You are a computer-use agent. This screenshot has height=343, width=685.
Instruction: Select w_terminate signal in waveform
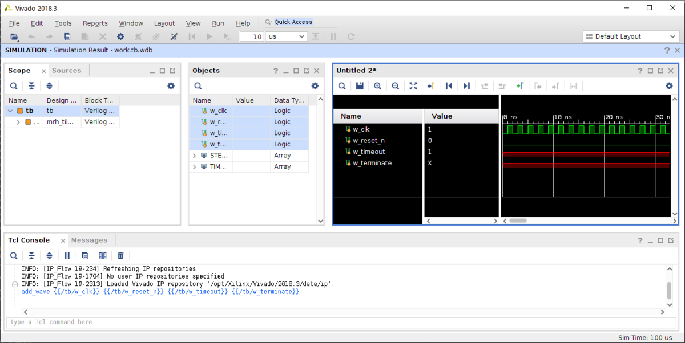pos(372,163)
